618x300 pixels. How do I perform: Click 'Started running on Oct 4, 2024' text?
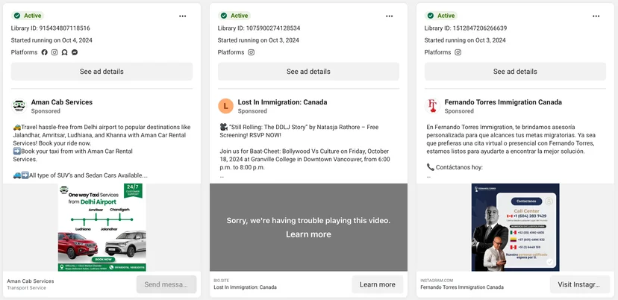coord(51,40)
